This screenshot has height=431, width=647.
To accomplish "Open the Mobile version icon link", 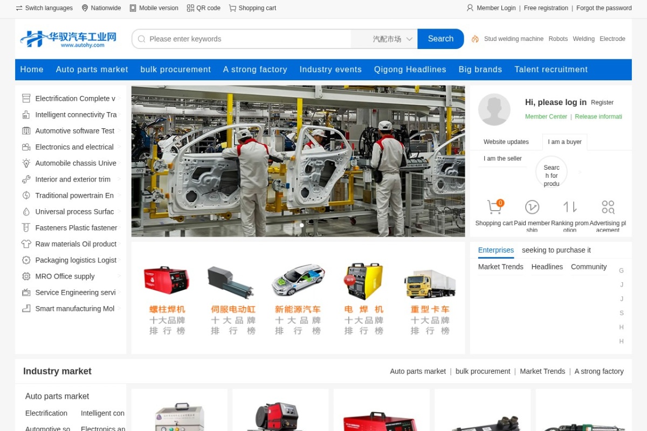I will point(133,8).
